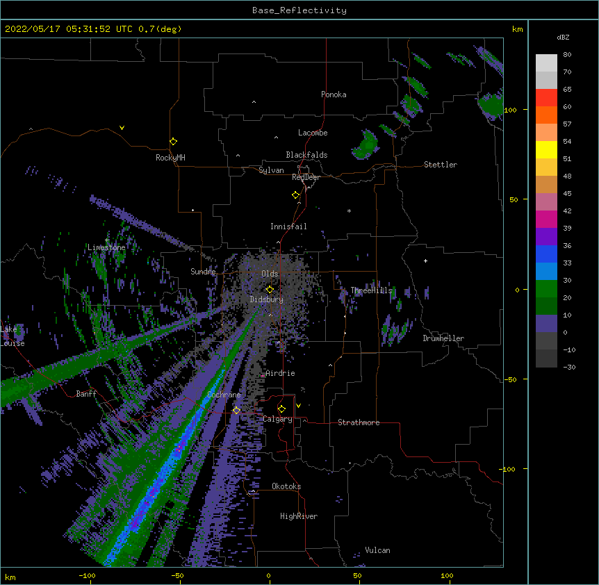Select the slate purple 0-10 dBZ legend swatch

[x=546, y=324]
